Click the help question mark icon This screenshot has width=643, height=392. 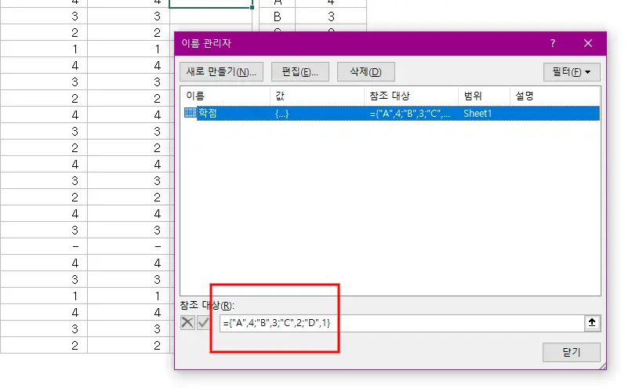click(x=553, y=43)
